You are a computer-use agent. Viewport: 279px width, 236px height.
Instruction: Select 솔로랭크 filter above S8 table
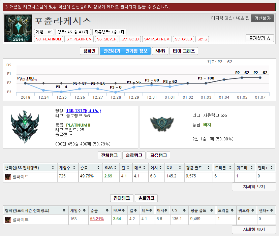pos(134,155)
